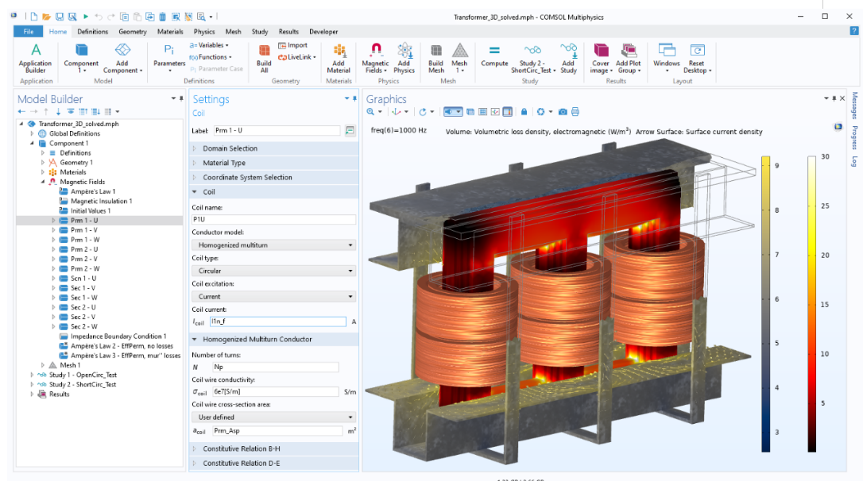This screenshot has width=863, height=481.
Task: Click the rotate view icon in Graphics toolbar
Action: point(423,112)
